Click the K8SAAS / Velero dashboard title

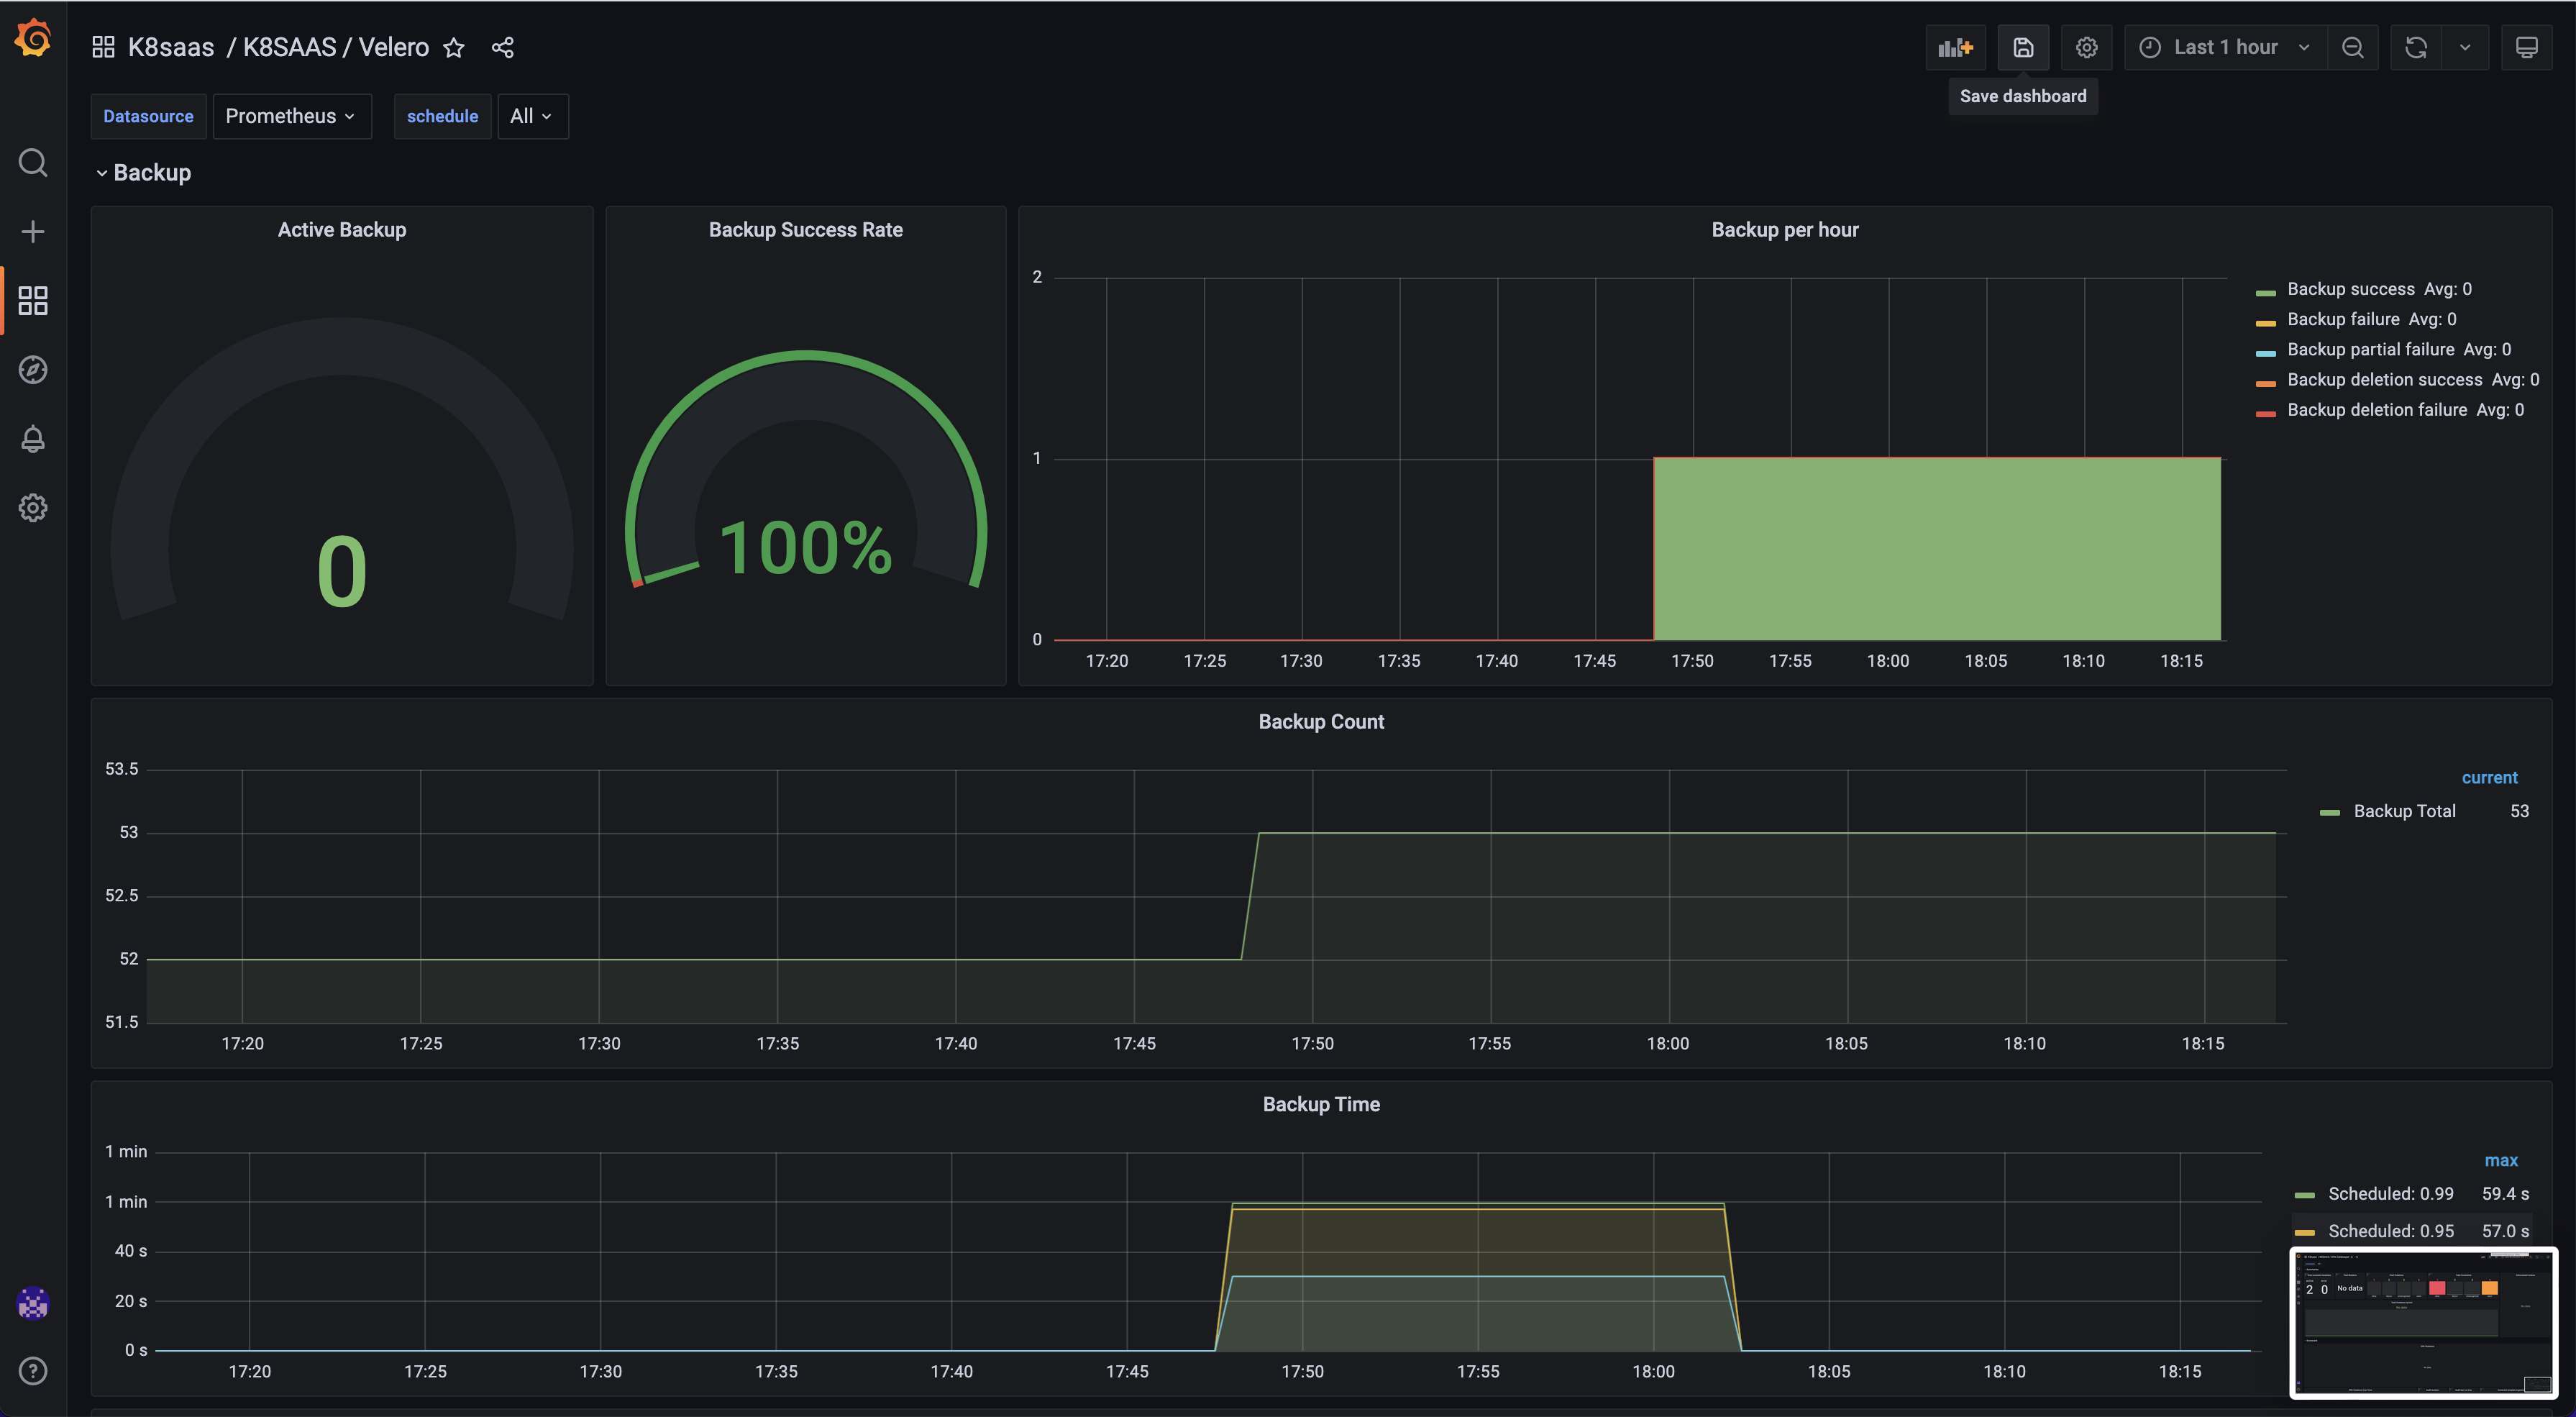[336, 47]
